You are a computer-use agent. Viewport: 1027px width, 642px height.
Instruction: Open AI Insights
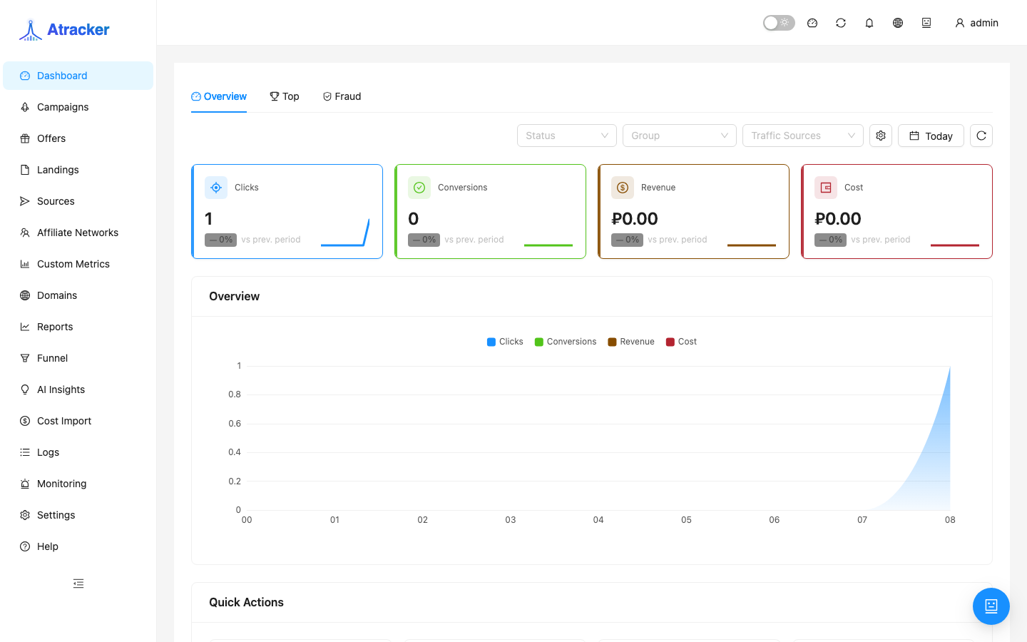click(78, 389)
